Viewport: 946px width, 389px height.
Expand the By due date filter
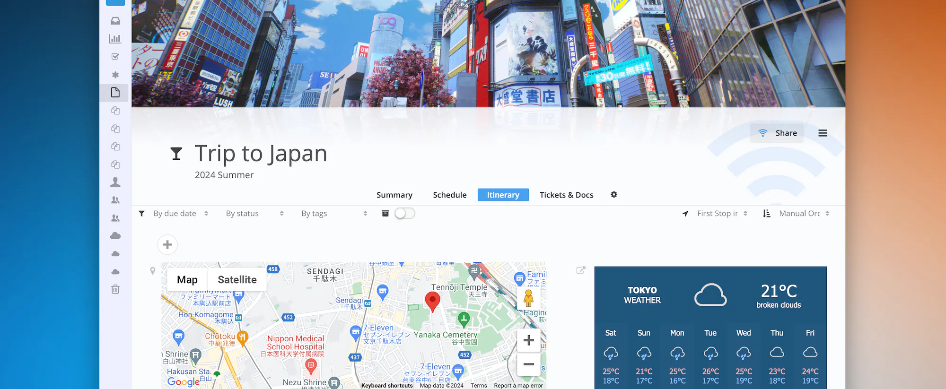(x=181, y=214)
